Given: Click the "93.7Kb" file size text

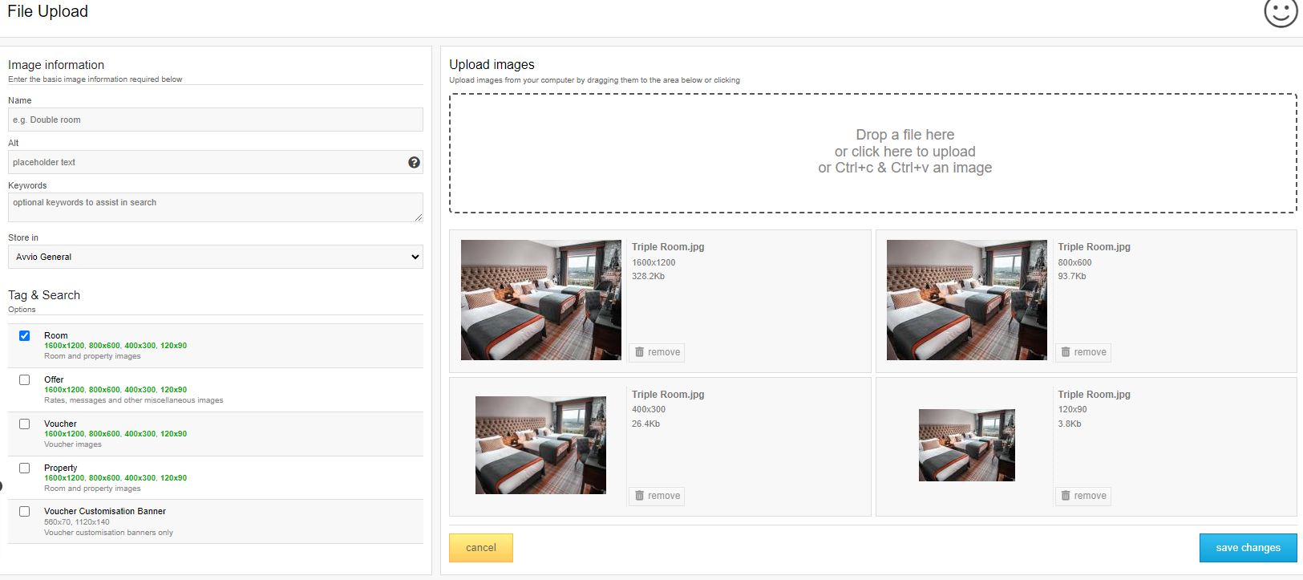Looking at the screenshot, I should tap(1072, 276).
